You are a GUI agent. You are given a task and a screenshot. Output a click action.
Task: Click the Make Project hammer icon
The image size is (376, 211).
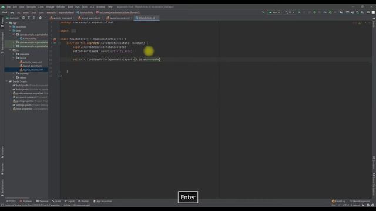pos(263,12)
